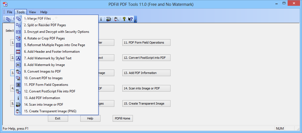
Task: Click the NUM status bar indicator
Action: point(280,129)
